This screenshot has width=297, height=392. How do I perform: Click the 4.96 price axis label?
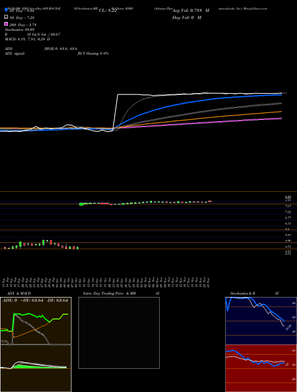pos(287,241)
